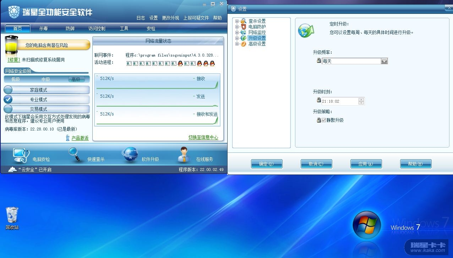Expand the 查杀设置 tree node

(x=237, y=21)
